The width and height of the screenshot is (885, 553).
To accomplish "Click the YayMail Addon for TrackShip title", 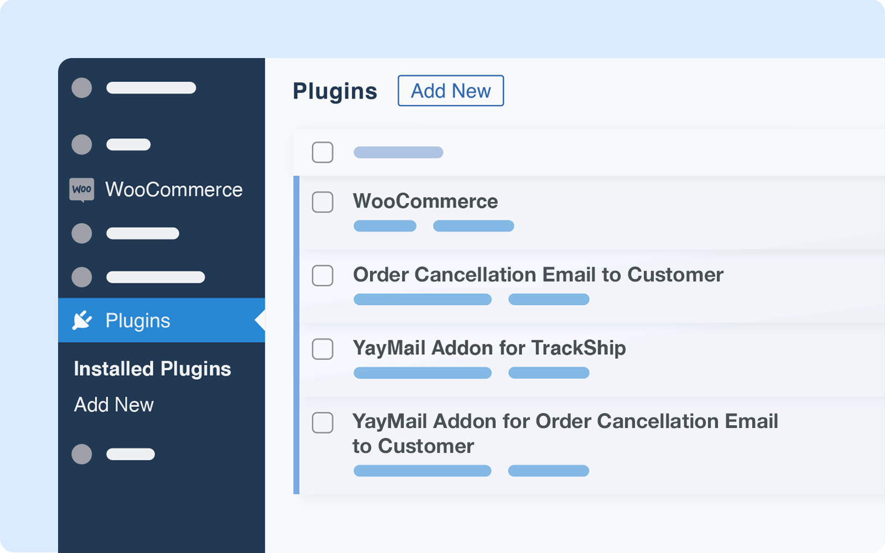I will point(490,348).
